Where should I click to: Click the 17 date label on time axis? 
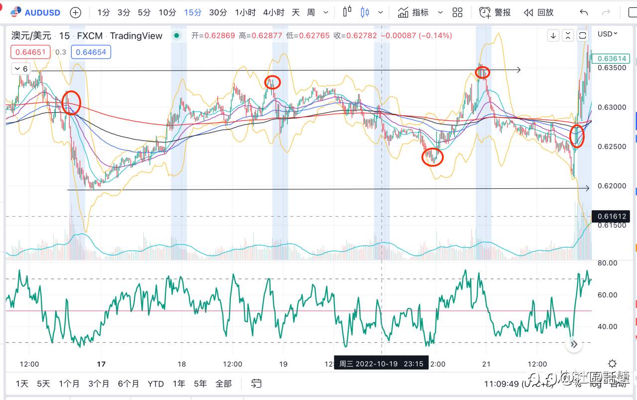click(x=102, y=364)
